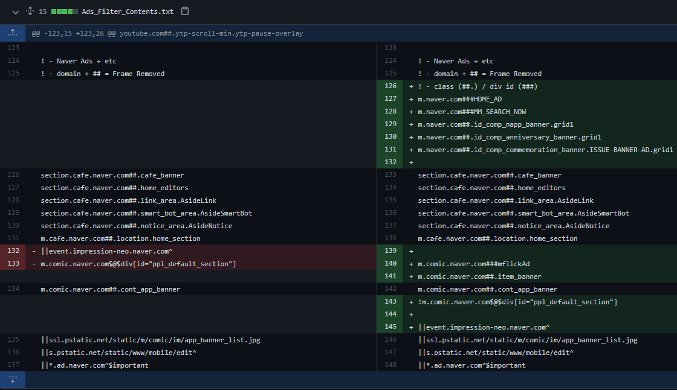Collapse the Ads_Filter_Contents.txt file diff
Screen dimensions: 677x390
click(16, 12)
